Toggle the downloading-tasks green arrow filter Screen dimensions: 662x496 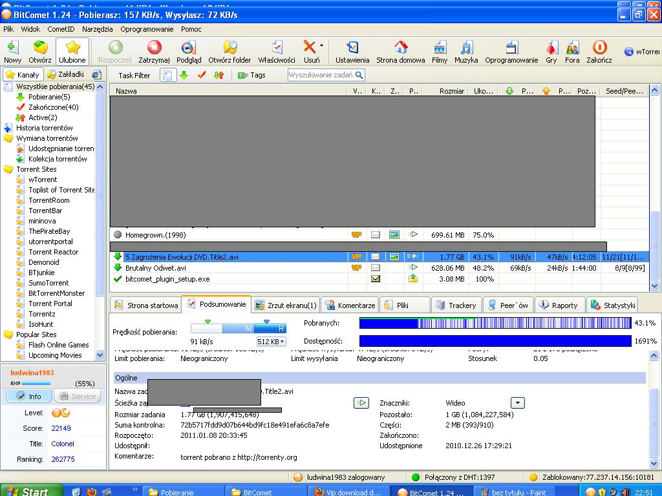click(184, 75)
